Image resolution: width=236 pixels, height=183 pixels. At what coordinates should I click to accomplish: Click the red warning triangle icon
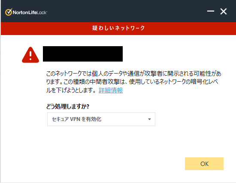[x=30, y=55]
